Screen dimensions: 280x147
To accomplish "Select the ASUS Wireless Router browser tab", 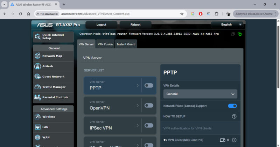I will point(34,5).
